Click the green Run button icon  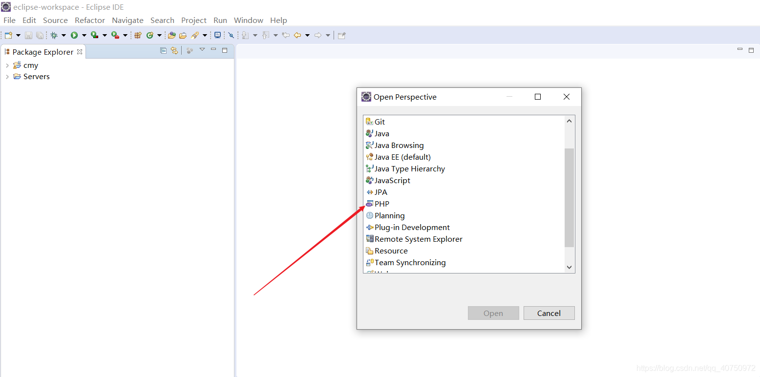(74, 35)
